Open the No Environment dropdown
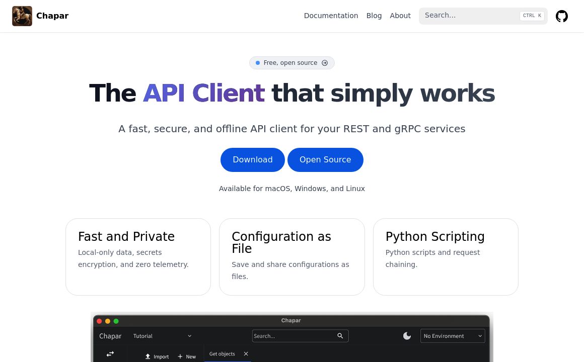The width and height of the screenshot is (584, 362). [x=452, y=336]
